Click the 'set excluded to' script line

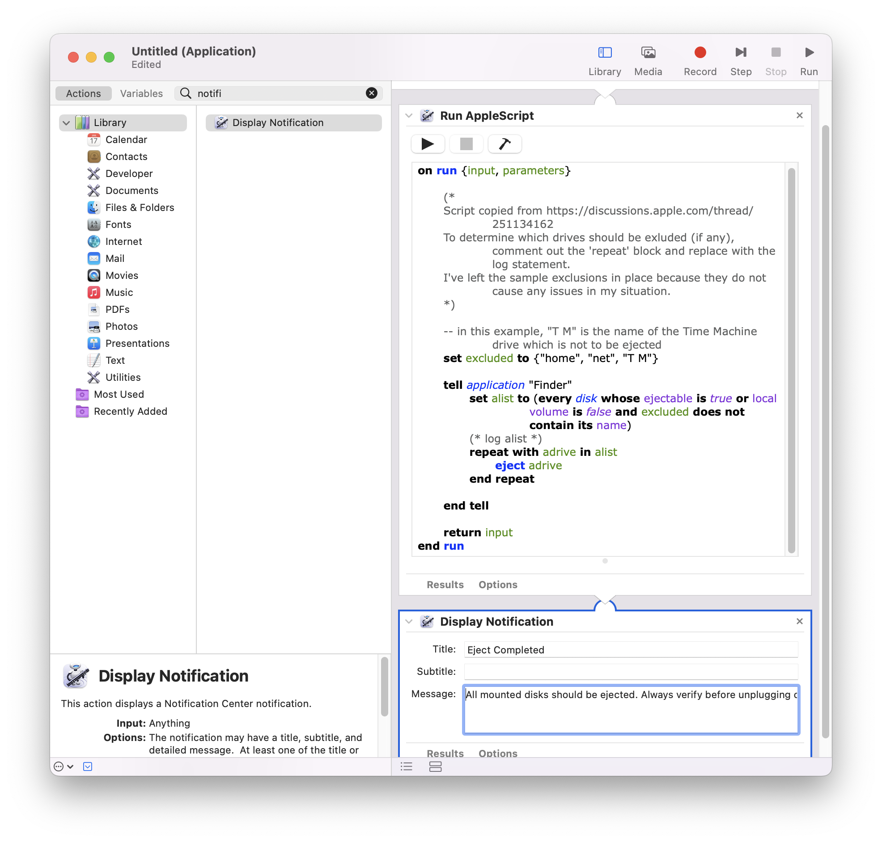pos(551,358)
